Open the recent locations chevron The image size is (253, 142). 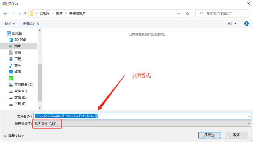(x=19, y=14)
